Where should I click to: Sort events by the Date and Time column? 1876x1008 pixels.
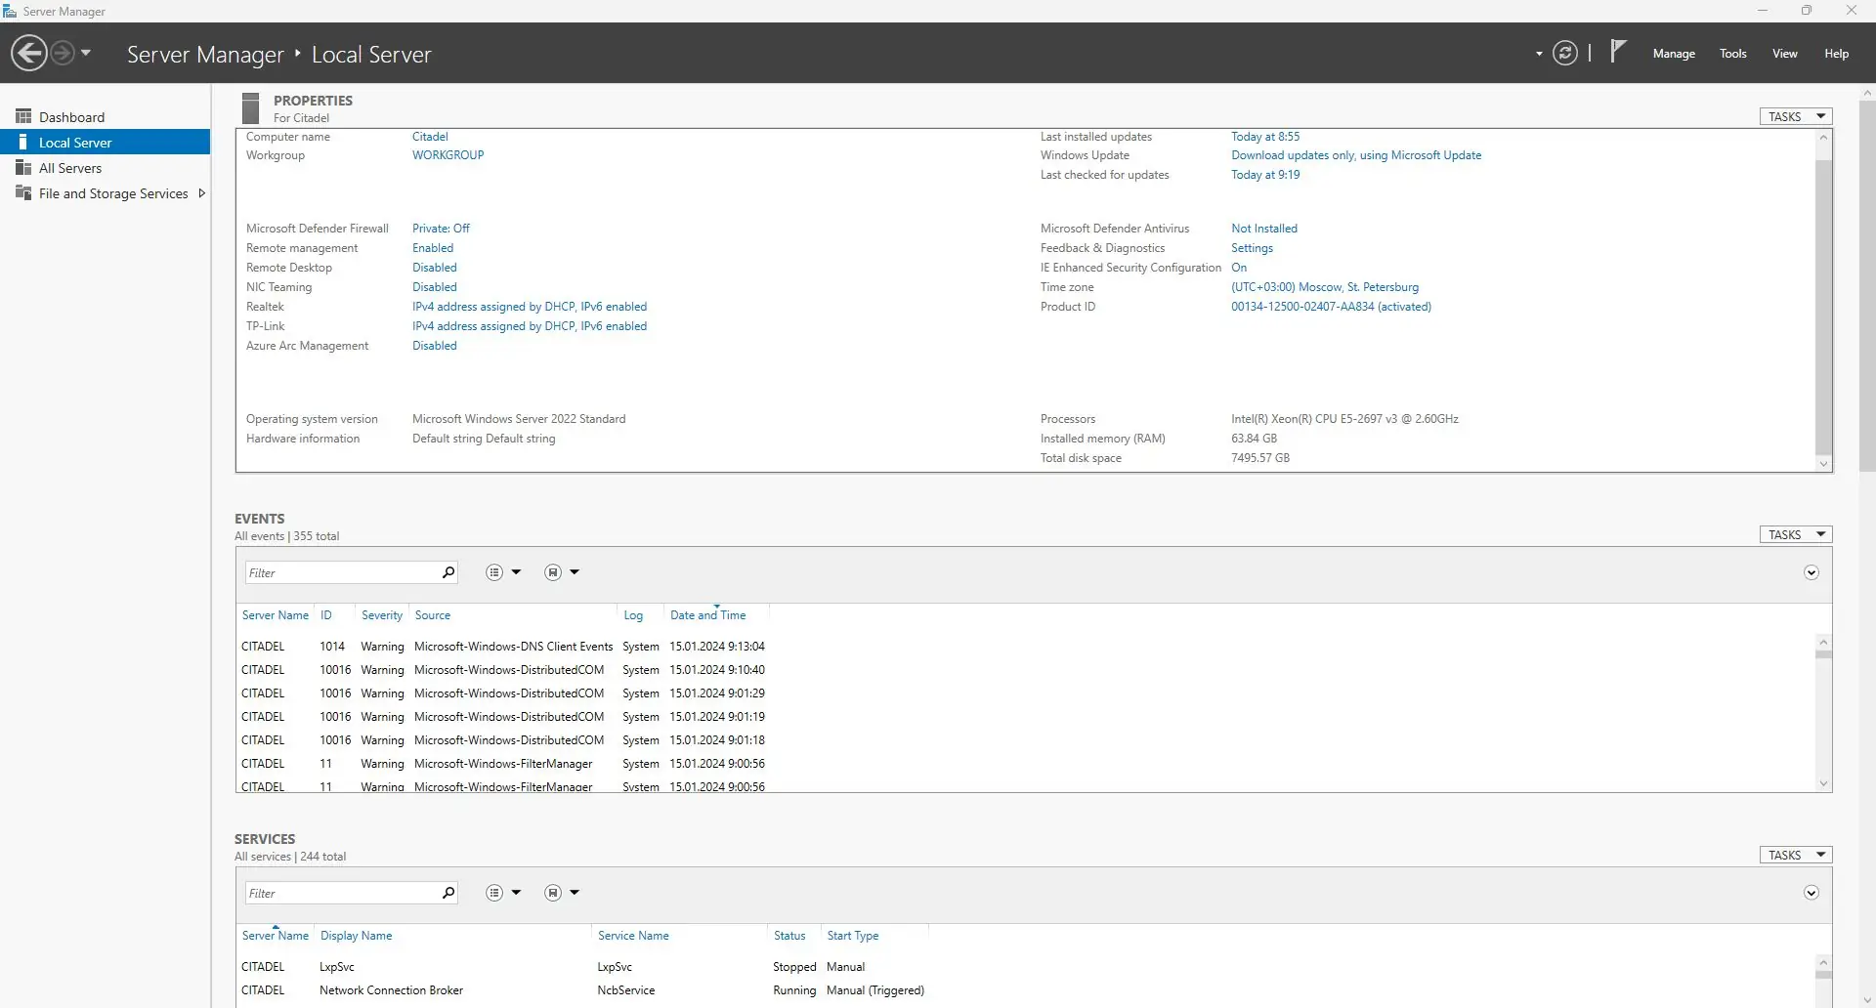tap(707, 615)
